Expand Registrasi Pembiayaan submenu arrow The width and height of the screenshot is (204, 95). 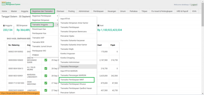click(57, 16)
